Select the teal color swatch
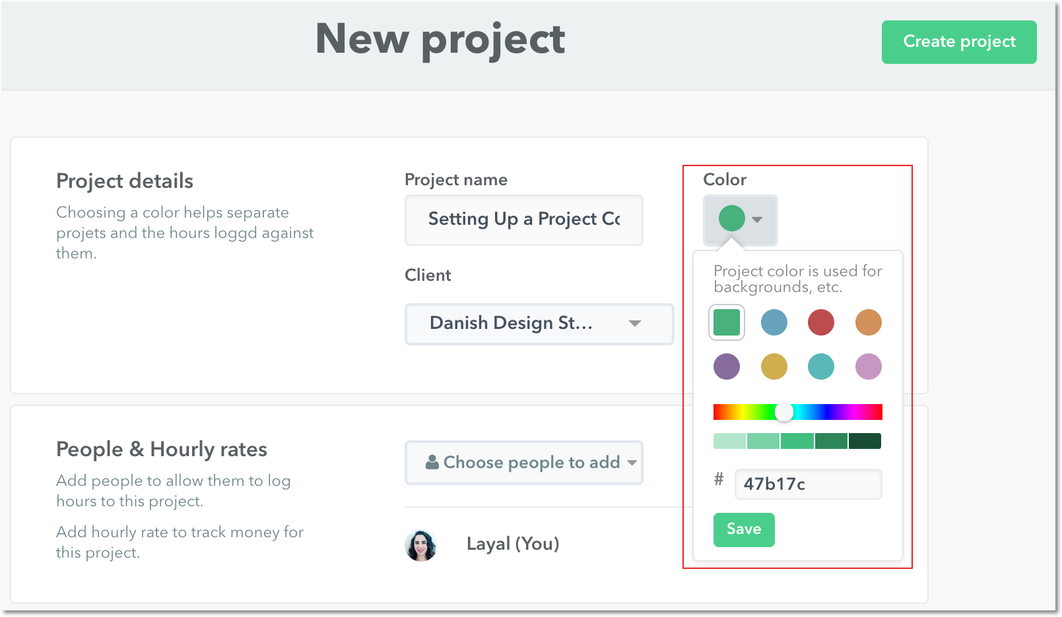The image size is (1062, 617). coord(821,367)
